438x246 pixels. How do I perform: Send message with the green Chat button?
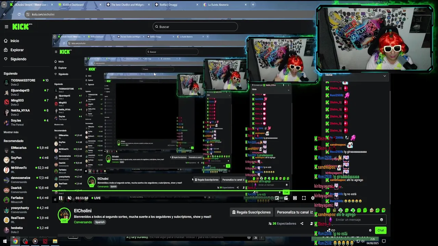click(x=381, y=230)
